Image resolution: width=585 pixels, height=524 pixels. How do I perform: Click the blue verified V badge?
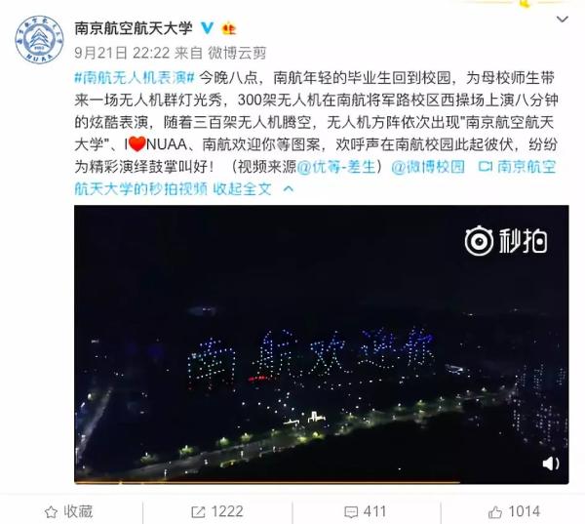[207, 28]
